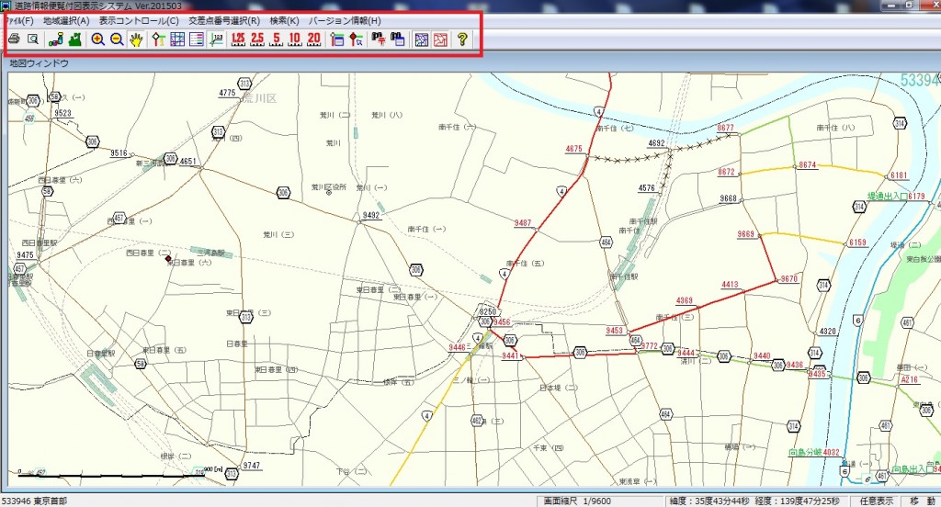The width and height of the screenshot is (941, 507).
Task: Click the red flag marker icon
Action: 378,39
